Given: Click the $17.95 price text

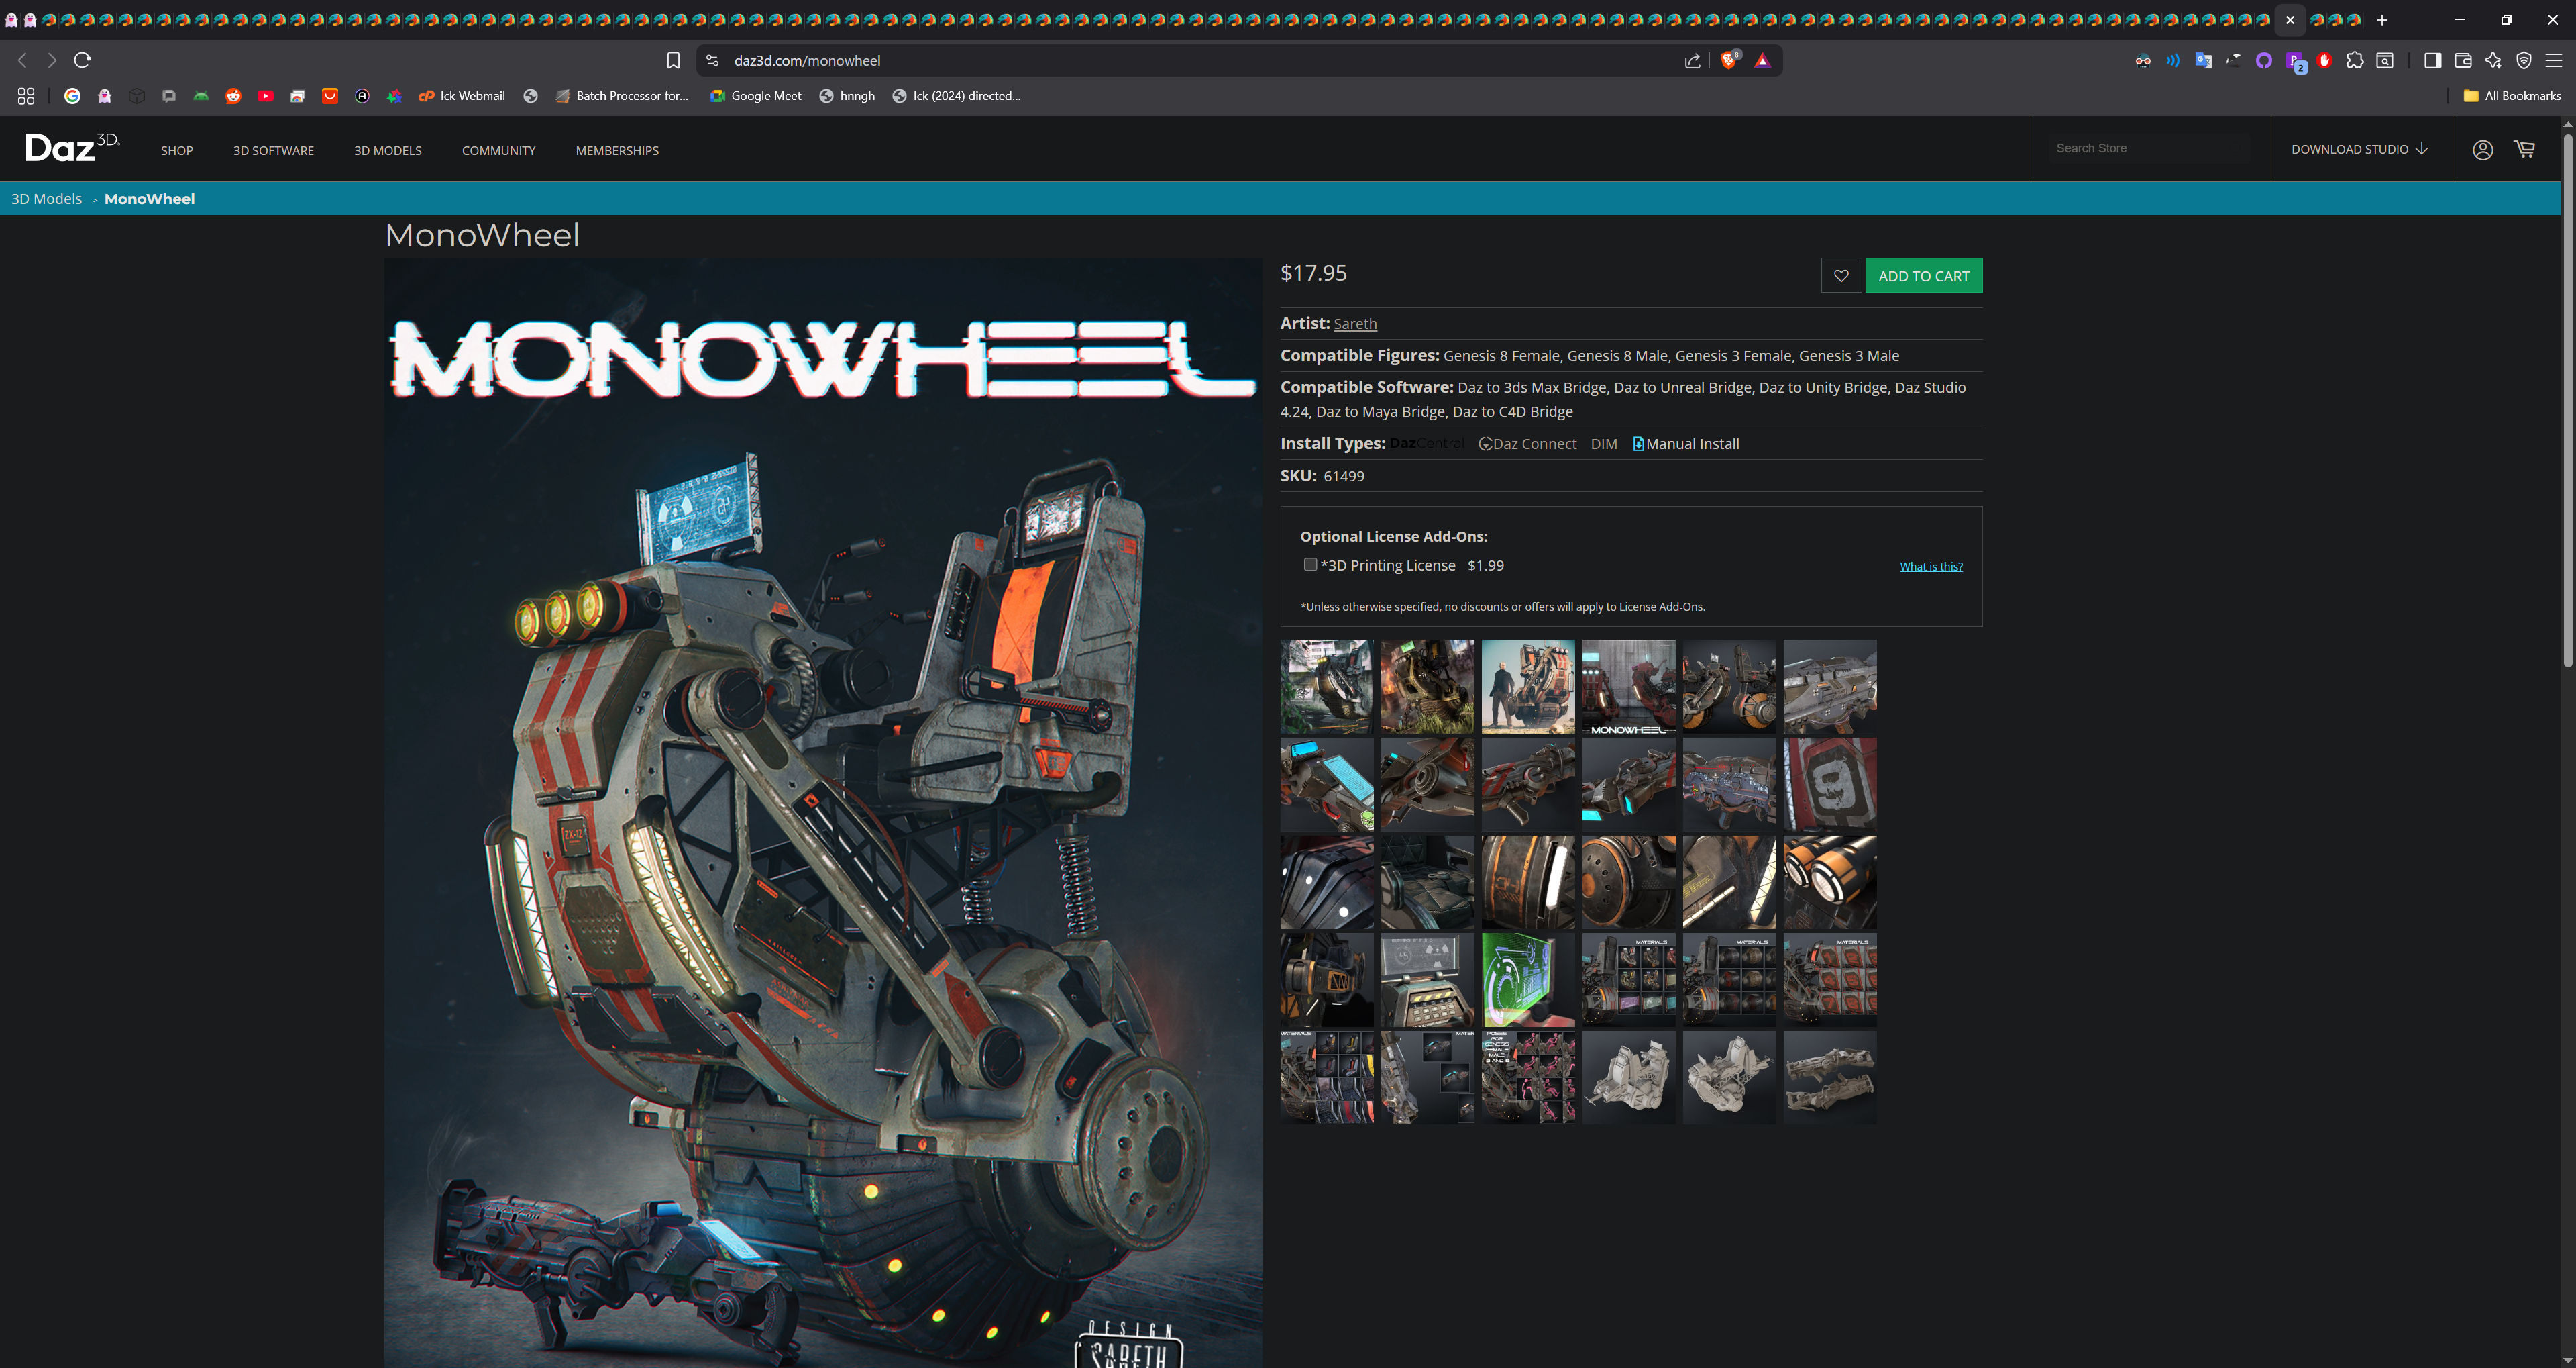Looking at the screenshot, I should (1313, 273).
